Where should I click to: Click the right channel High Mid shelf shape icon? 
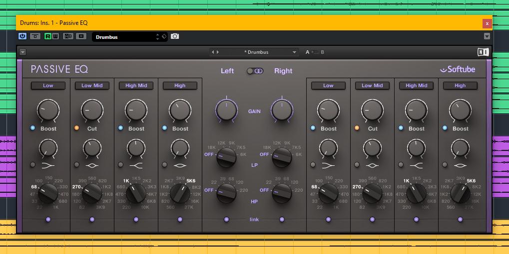pos(416,165)
